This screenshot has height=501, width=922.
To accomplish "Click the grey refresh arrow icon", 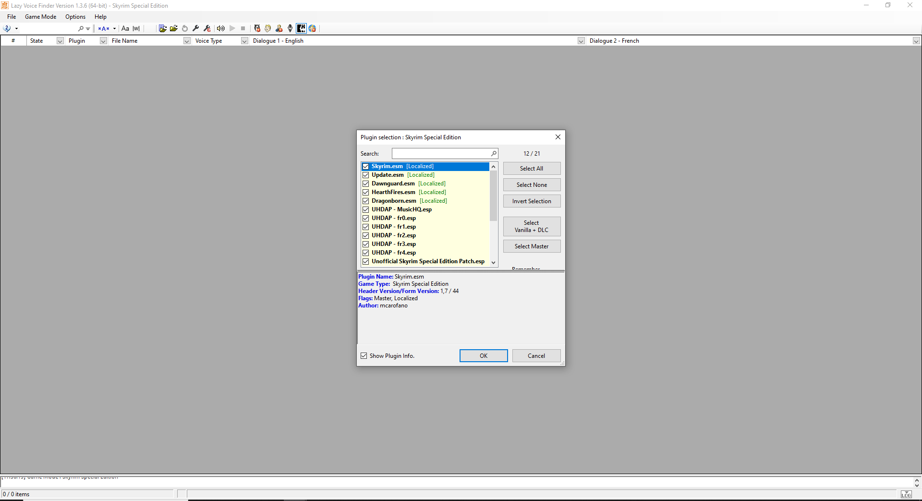I will (185, 28).
